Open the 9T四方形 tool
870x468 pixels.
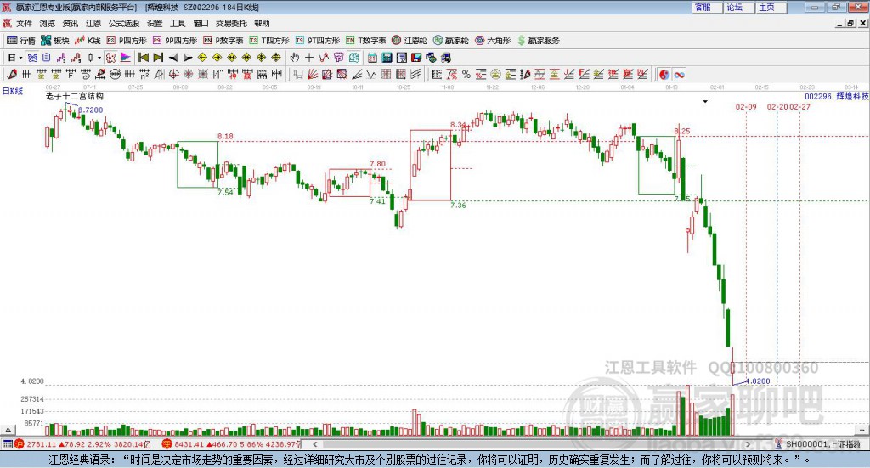click(318, 41)
